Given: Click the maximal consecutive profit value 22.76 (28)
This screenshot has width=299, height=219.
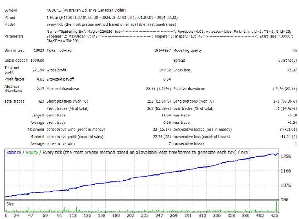Looking at the screenshot, I should 162,137.
